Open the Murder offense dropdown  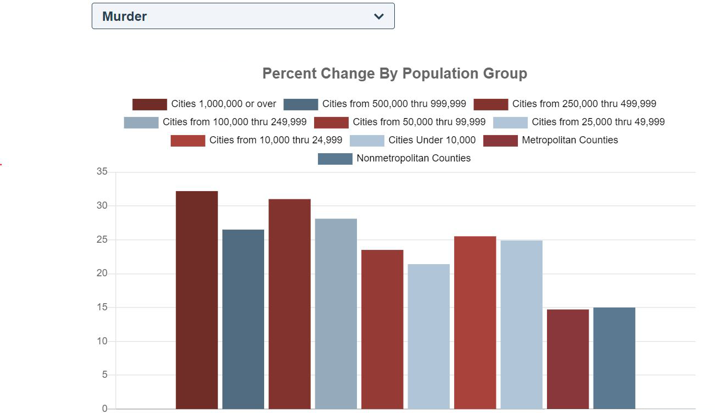tap(243, 16)
